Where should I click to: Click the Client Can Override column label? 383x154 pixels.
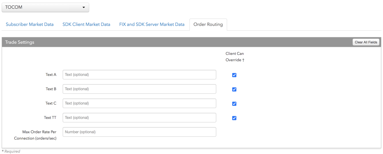click(235, 57)
